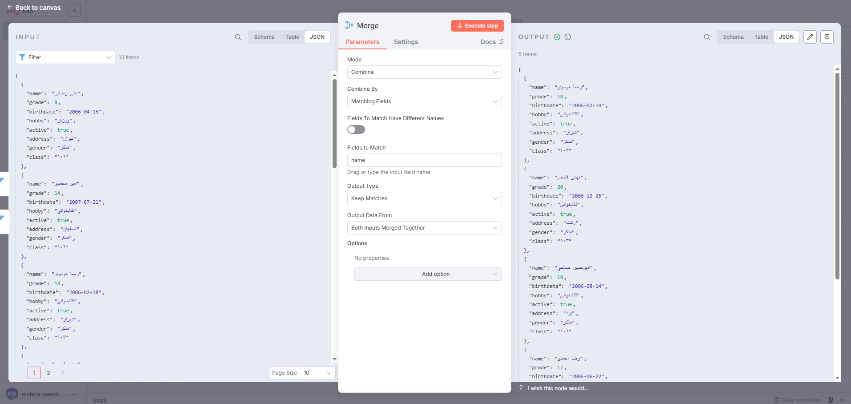851x404 pixels.
Task: Click the Fields to Match input
Action: tap(424, 160)
